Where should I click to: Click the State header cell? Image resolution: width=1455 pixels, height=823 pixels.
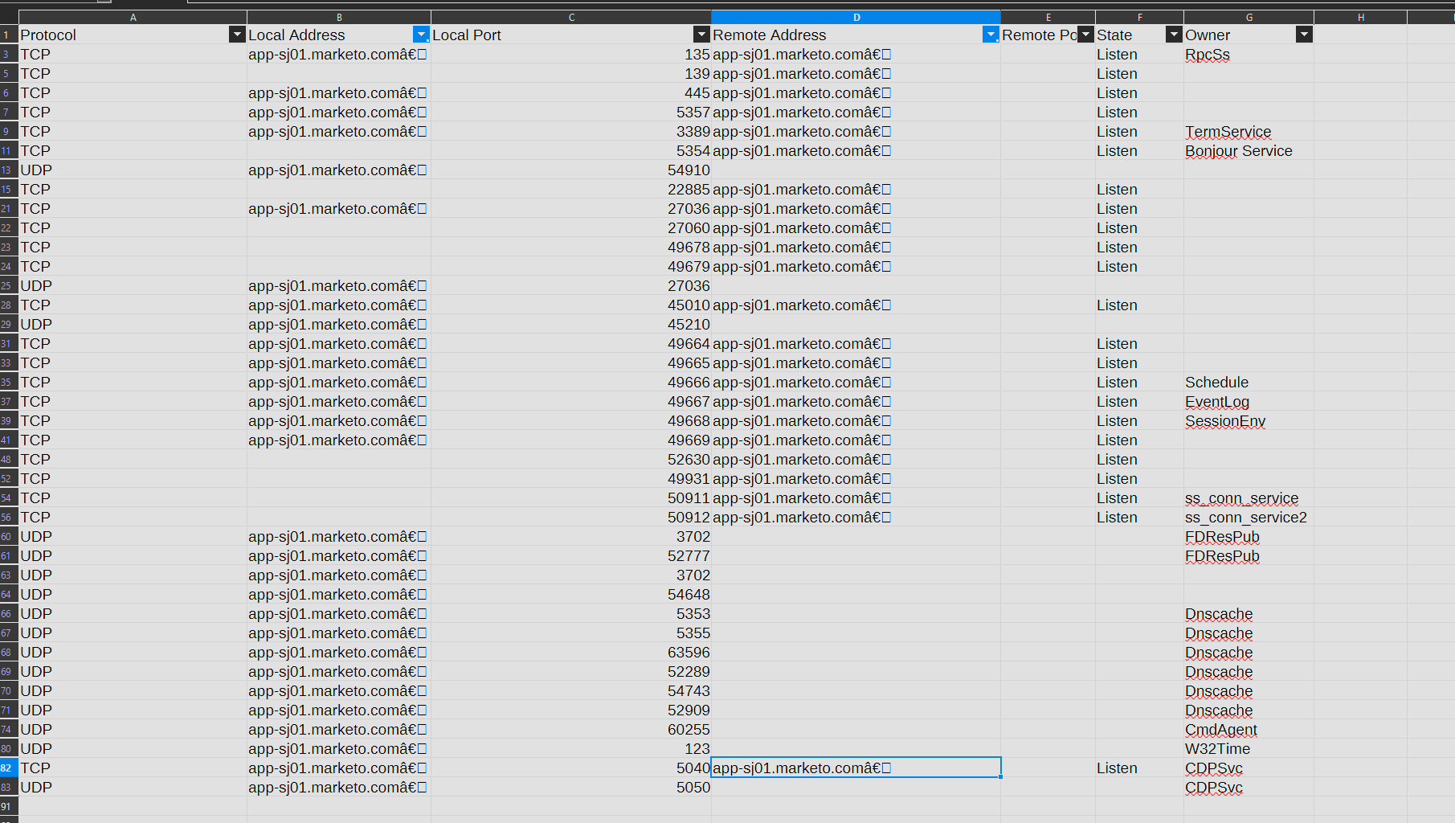pos(1139,35)
